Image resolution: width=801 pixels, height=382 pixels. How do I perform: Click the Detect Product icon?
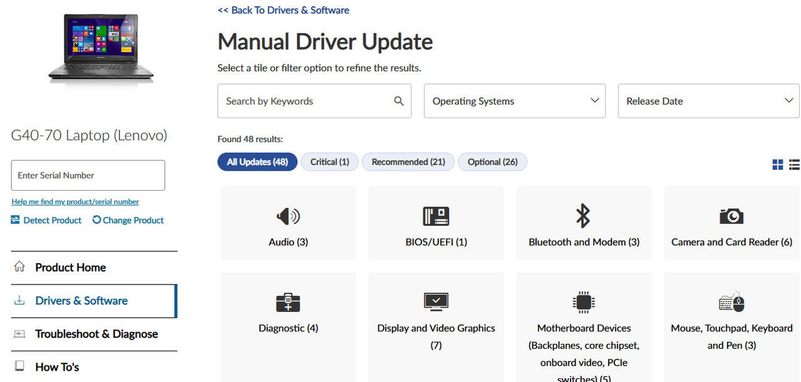(16, 220)
